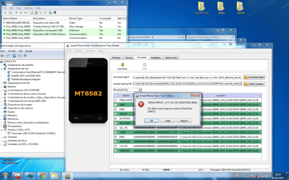
Task: Open the Flash Tool taskbar icon
Action: click(67, 176)
